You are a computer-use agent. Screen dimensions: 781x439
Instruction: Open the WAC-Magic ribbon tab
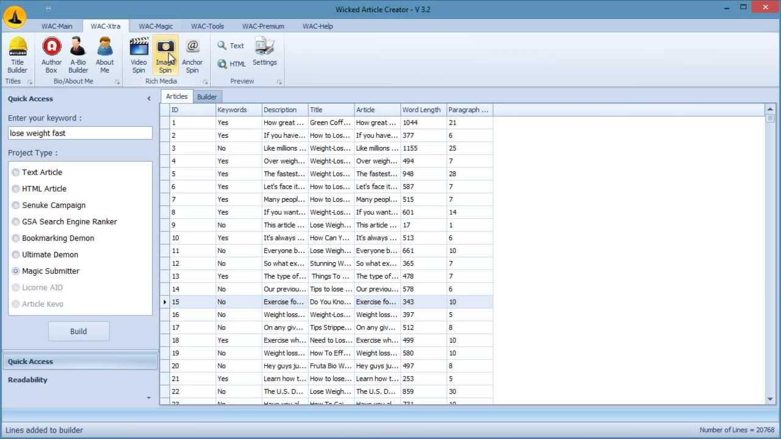[156, 26]
